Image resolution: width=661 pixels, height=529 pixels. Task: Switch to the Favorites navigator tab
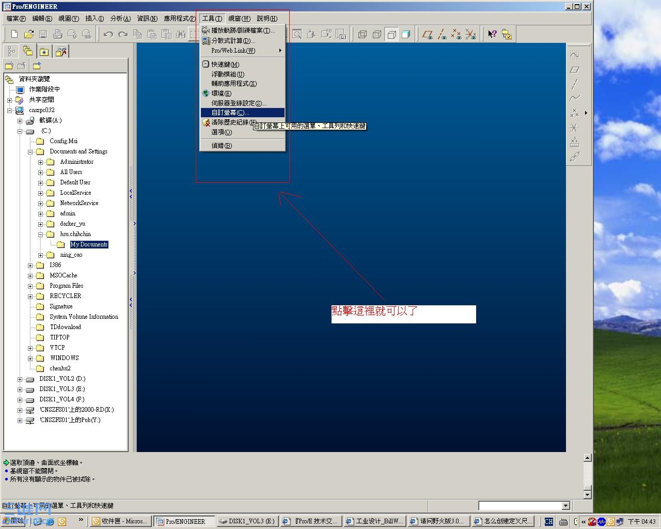[44, 51]
